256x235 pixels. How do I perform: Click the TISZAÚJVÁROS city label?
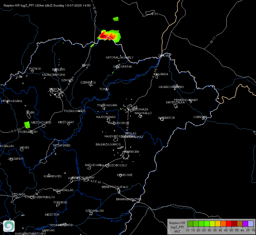(75, 111)
